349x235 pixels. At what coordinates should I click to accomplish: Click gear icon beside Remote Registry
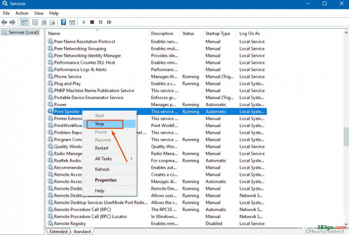pos(50,223)
